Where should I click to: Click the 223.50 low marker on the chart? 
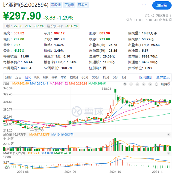click(x=39, y=130)
